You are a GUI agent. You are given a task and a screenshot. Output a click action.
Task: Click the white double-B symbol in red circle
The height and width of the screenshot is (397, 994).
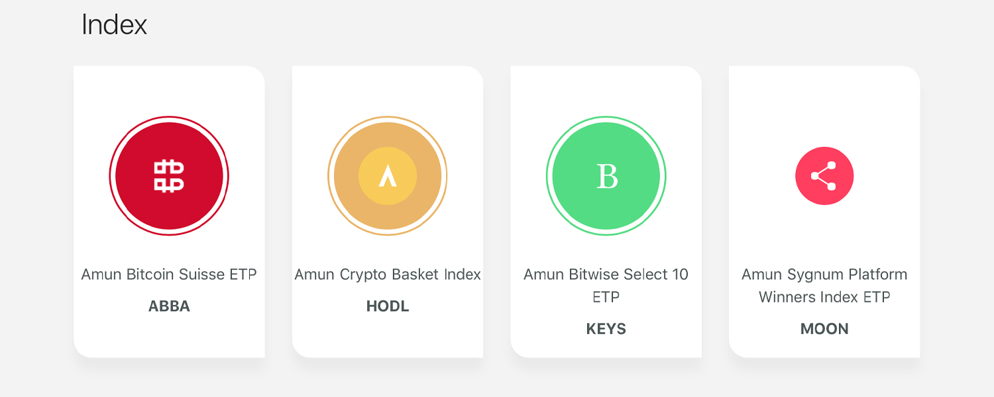click(169, 176)
